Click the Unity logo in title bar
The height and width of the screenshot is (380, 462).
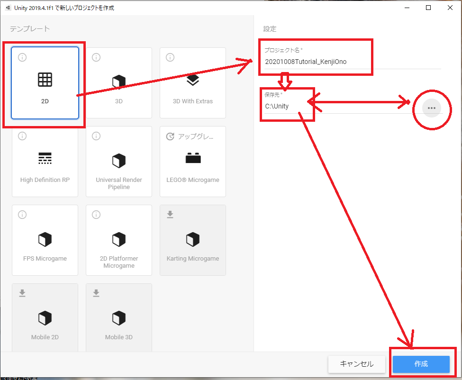pyautogui.click(x=8, y=8)
